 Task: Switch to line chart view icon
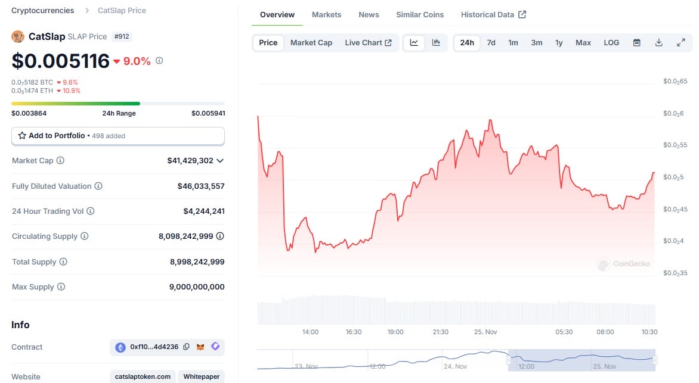click(x=414, y=42)
